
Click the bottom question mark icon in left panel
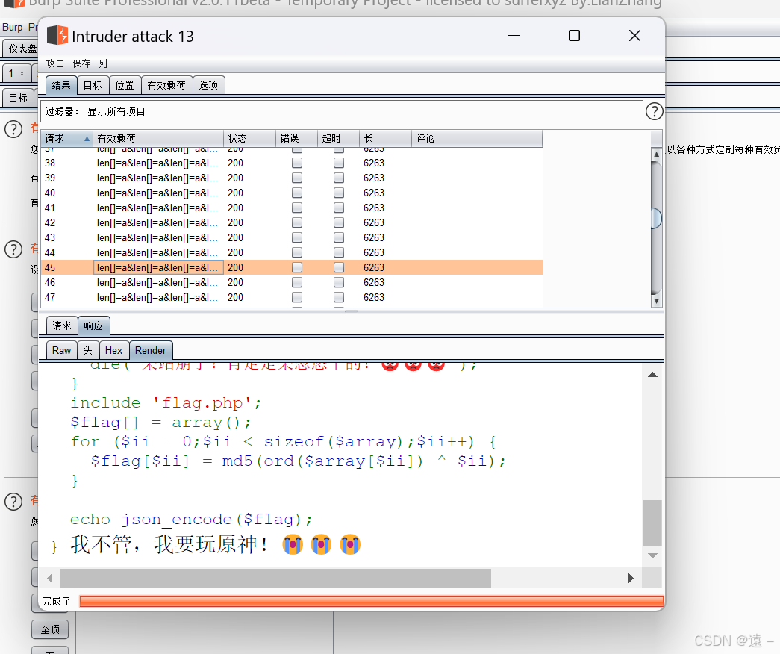click(13, 502)
